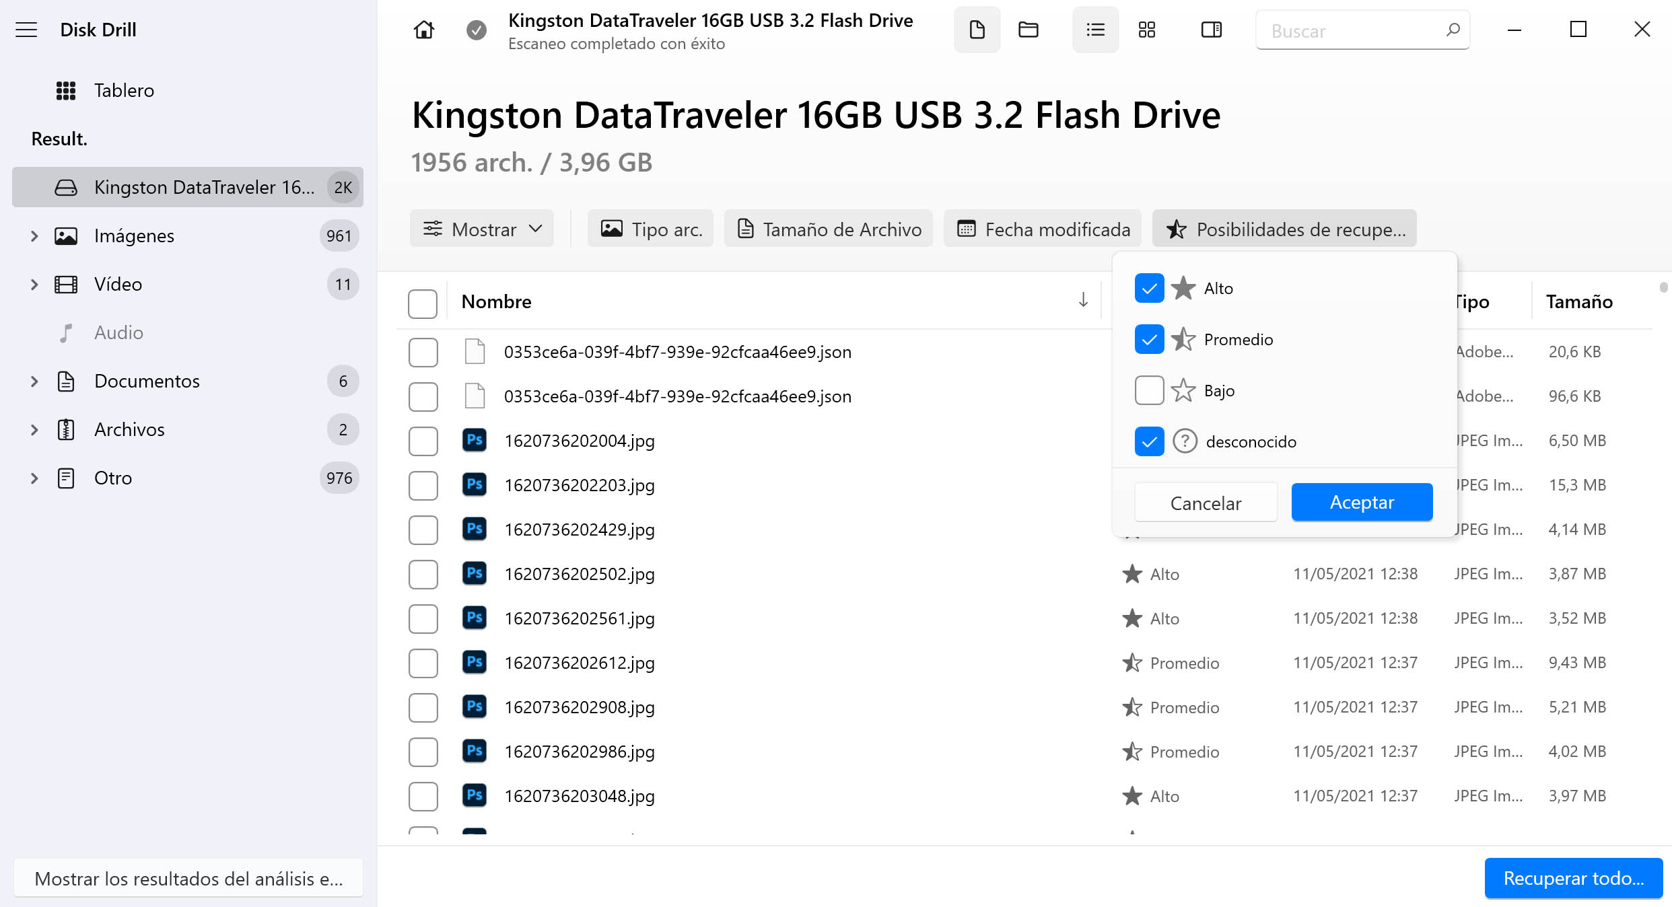Open the Fecha modificada filter
1672x907 pixels.
[1043, 229]
